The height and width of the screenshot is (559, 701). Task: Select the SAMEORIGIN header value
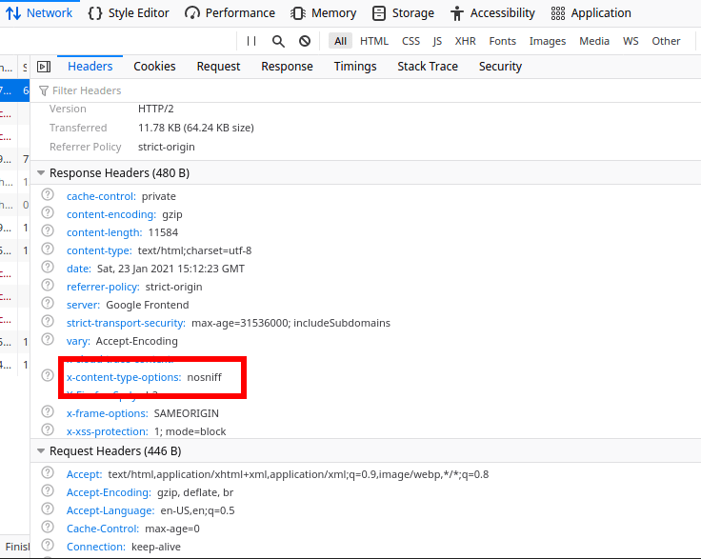[x=187, y=413]
